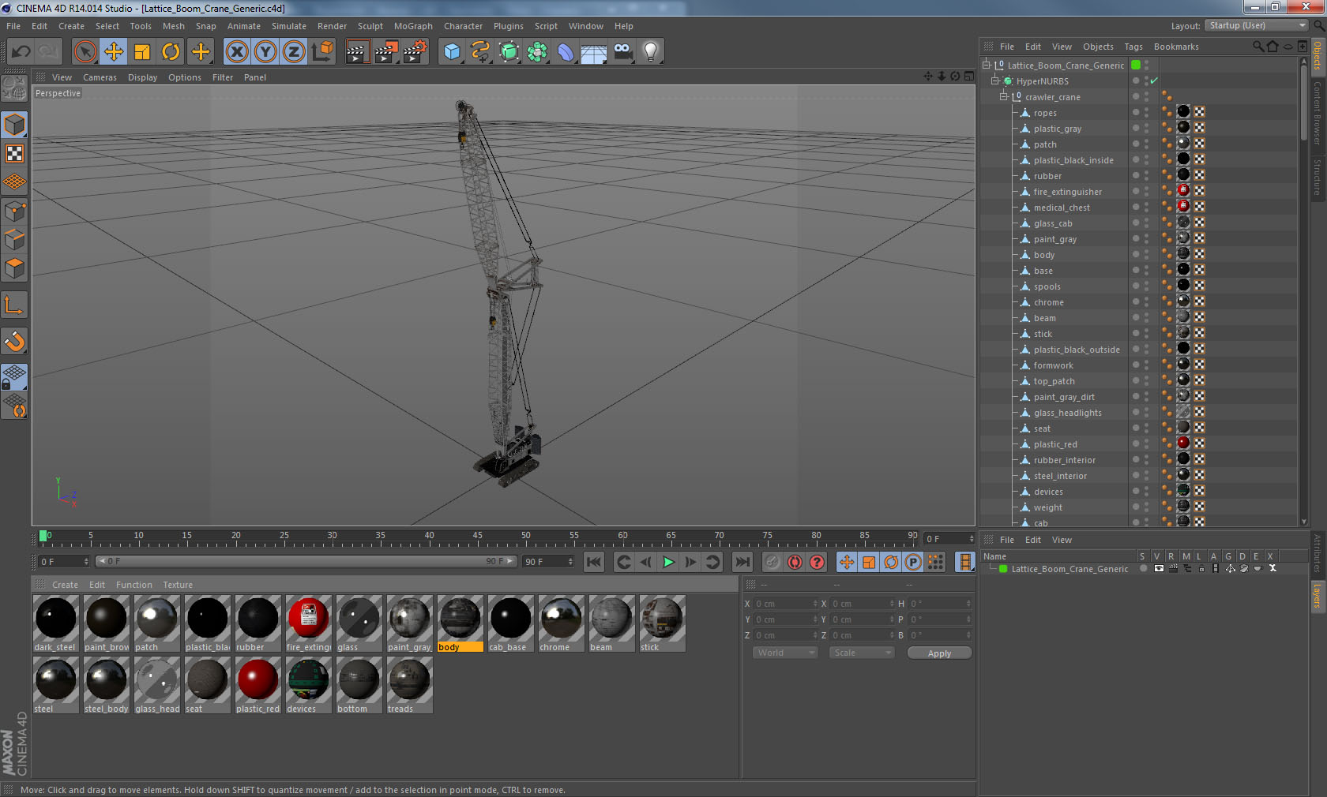The height and width of the screenshot is (797, 1327).
Task: Select Polygons mode in left toolbar
Action: pos(14,268)
